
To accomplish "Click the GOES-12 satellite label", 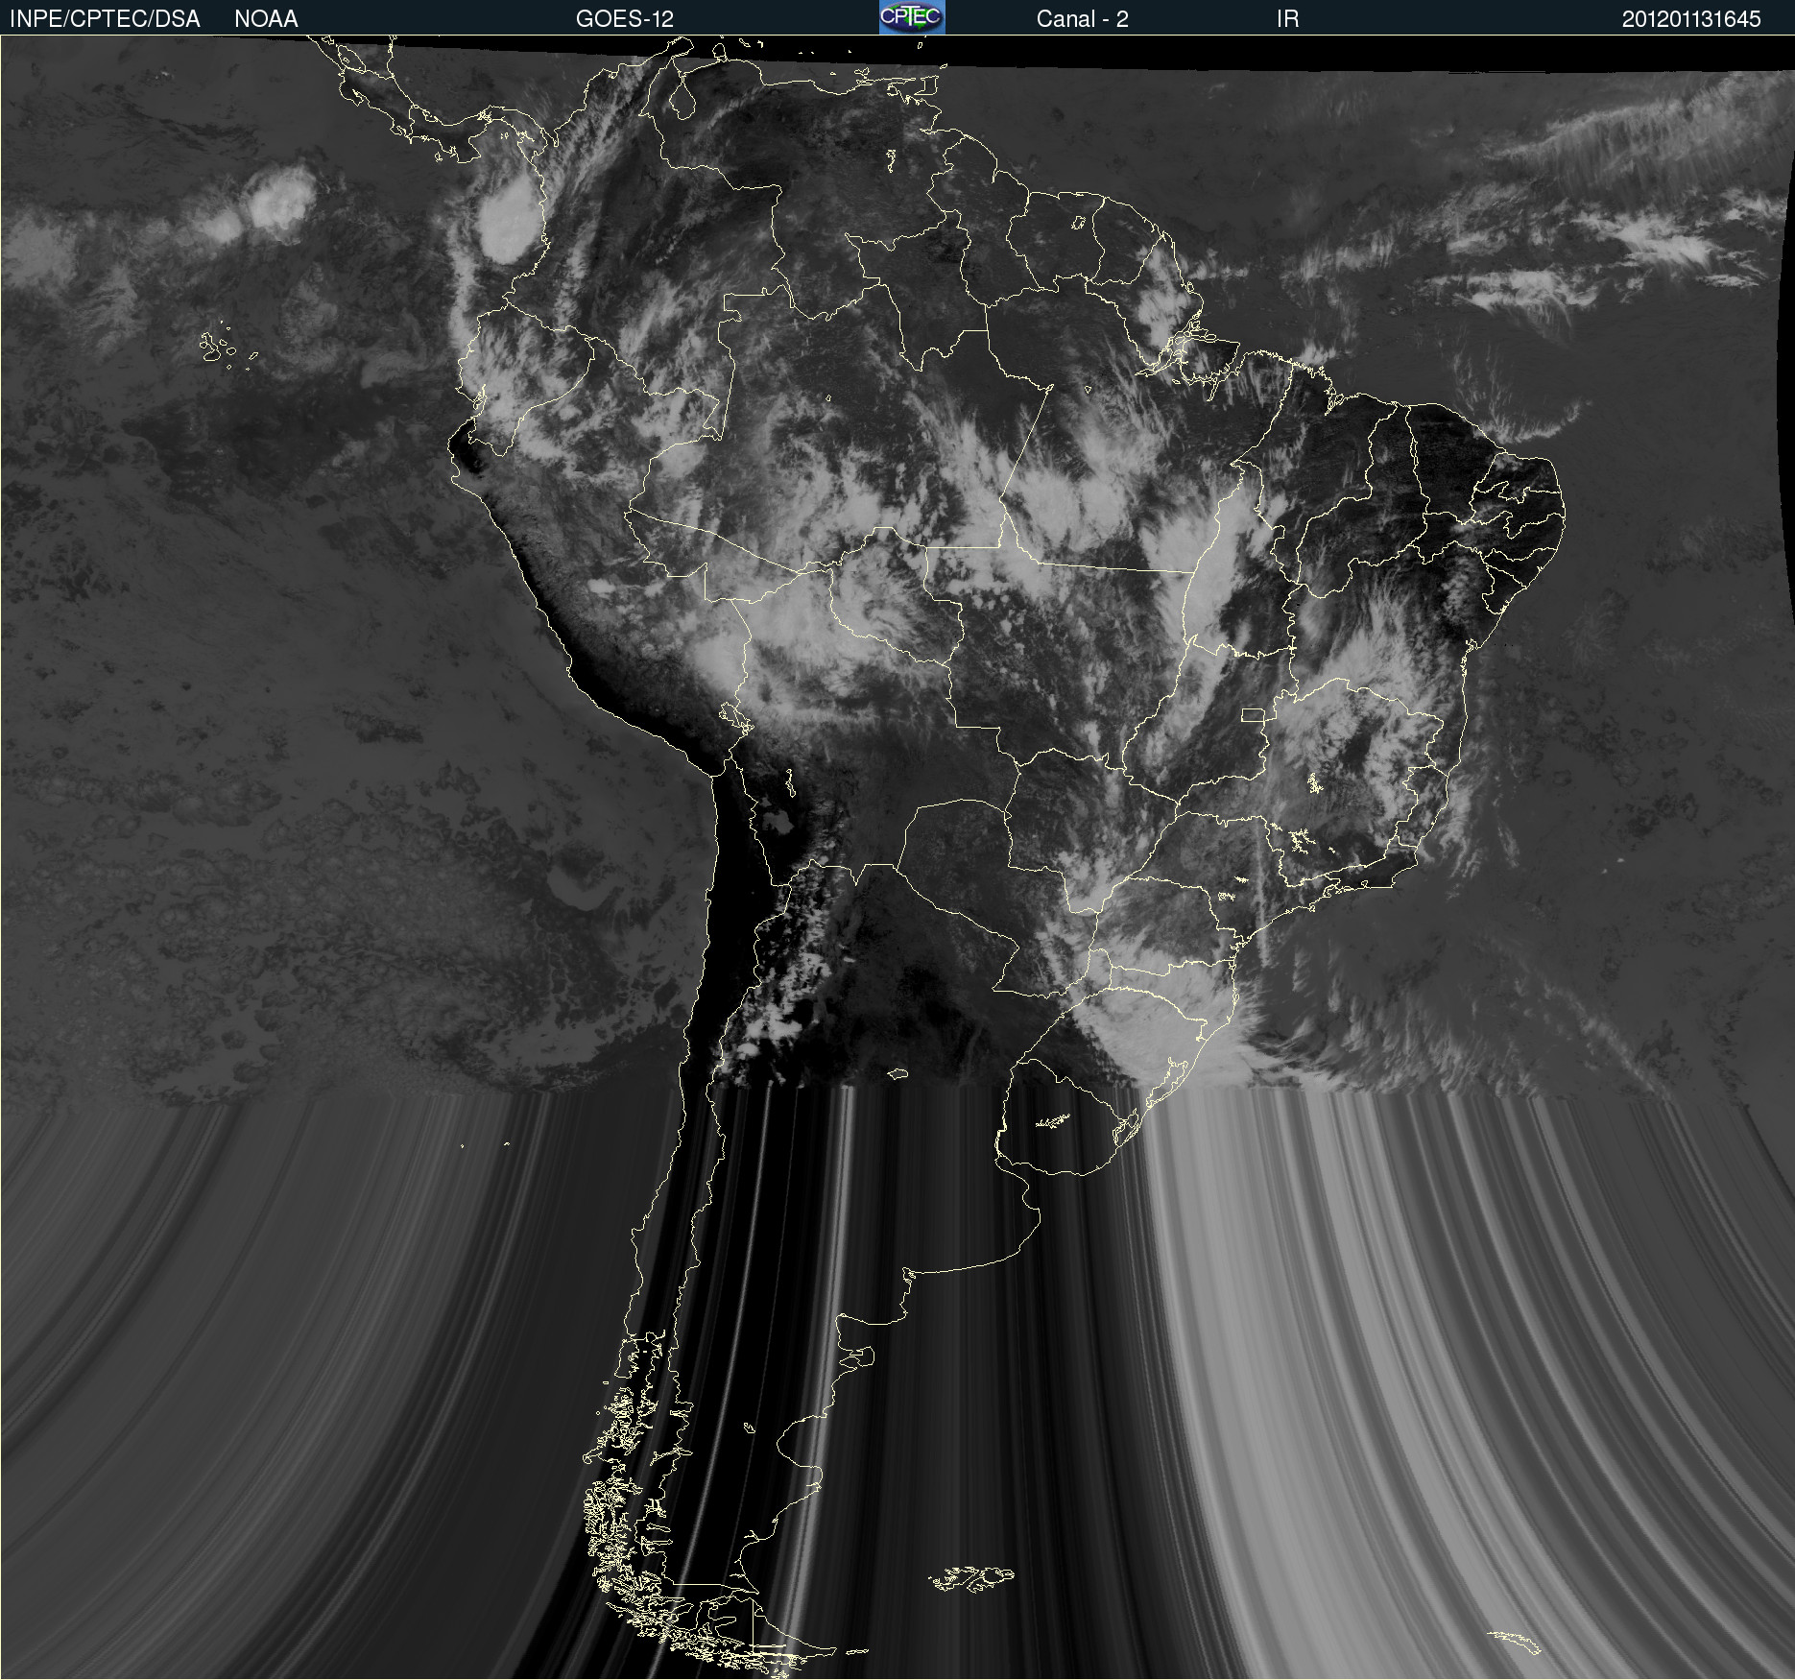I will click(x=625, y=19).
